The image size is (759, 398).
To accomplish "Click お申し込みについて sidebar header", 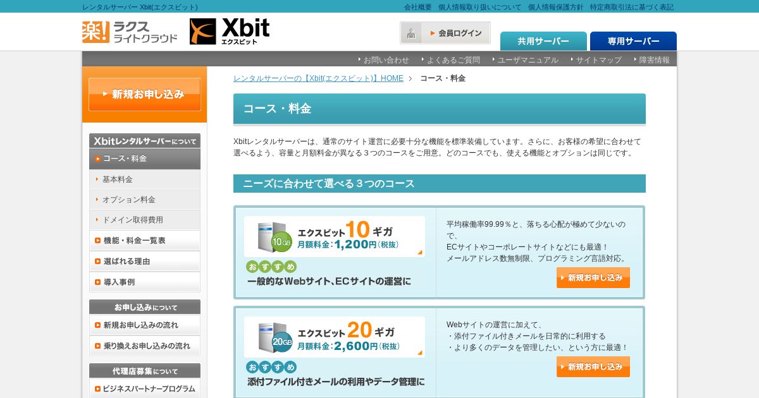I will pyautogui.click(x=145, y=307).
